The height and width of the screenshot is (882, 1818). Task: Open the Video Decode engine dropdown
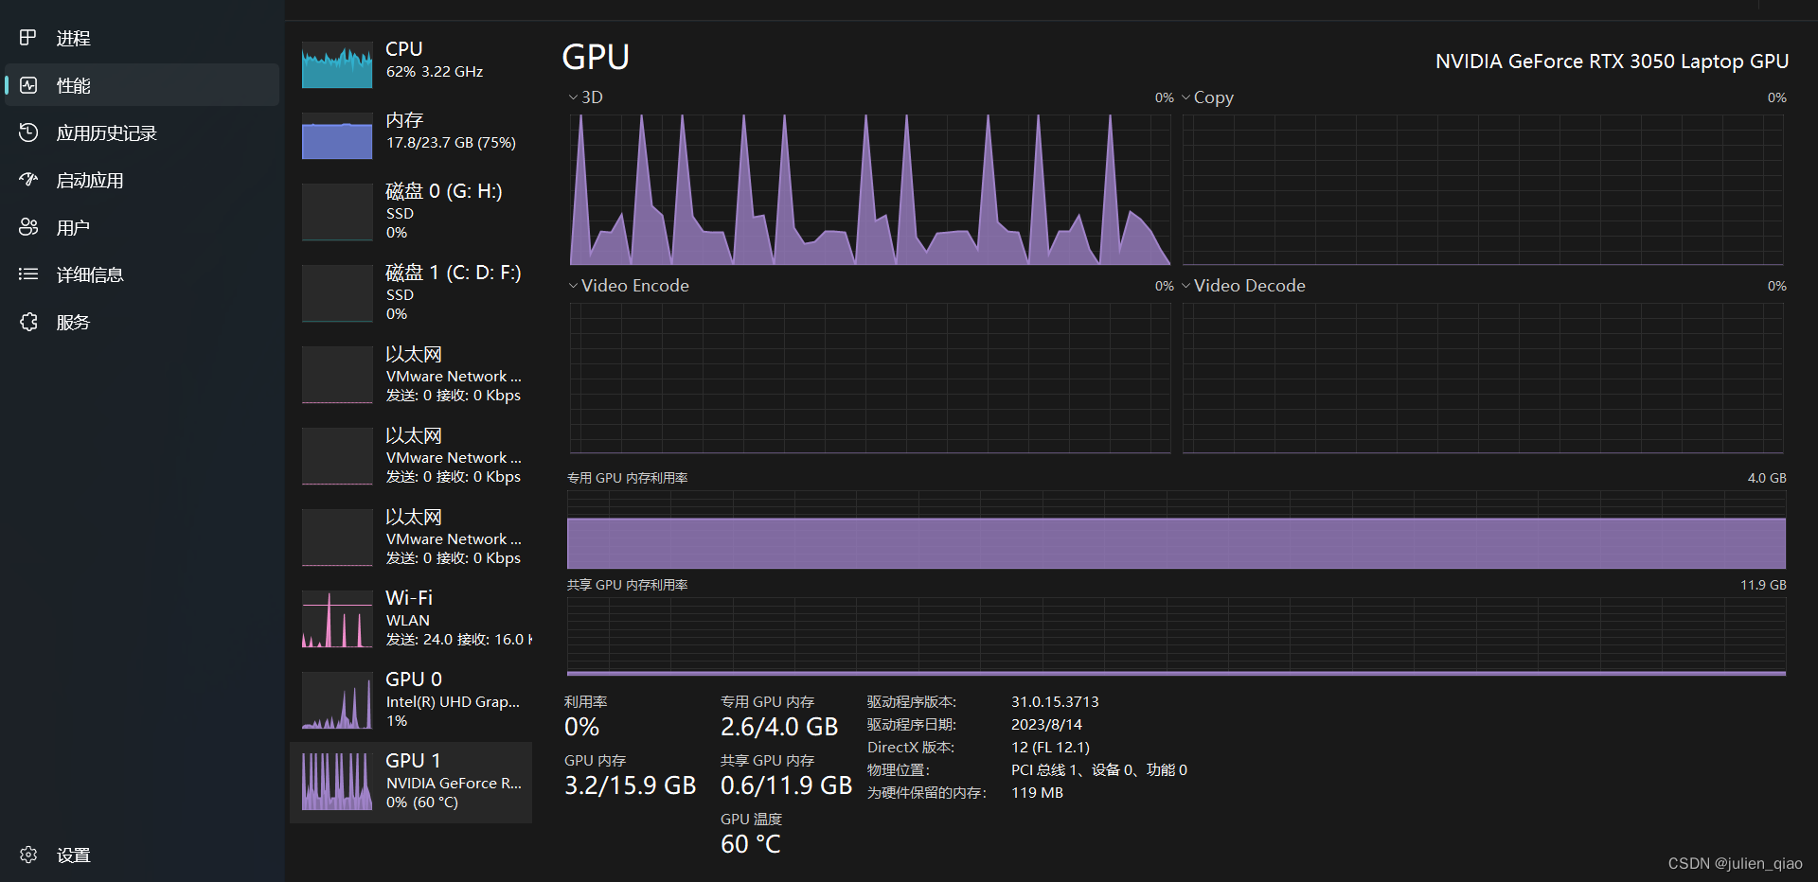coord(1185,286)
